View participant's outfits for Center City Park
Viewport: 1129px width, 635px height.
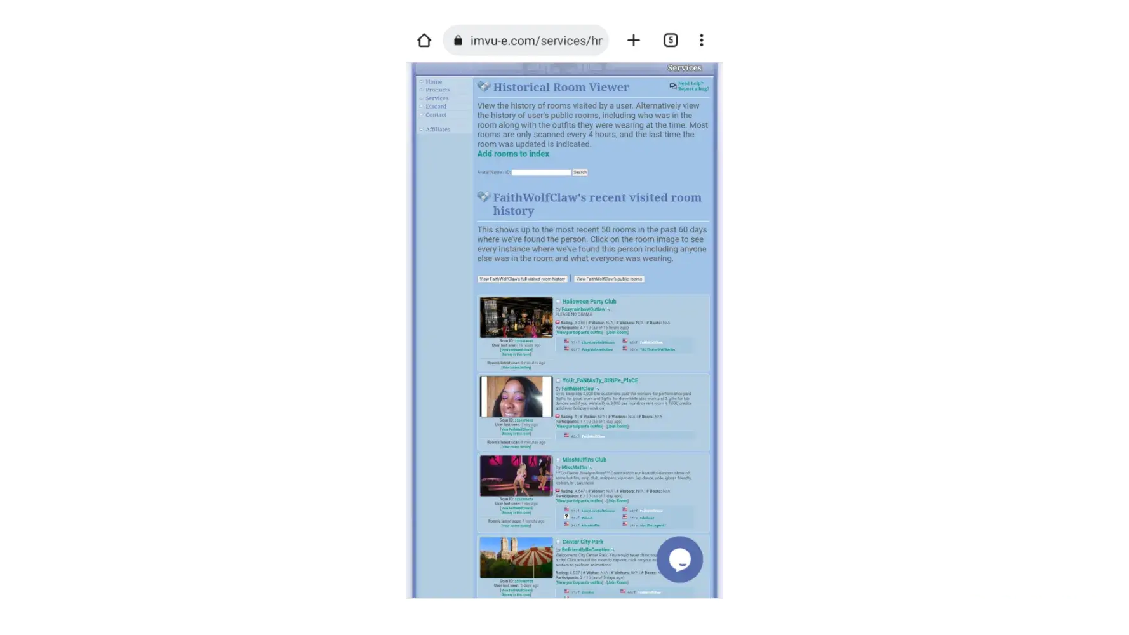click(579, 582)
